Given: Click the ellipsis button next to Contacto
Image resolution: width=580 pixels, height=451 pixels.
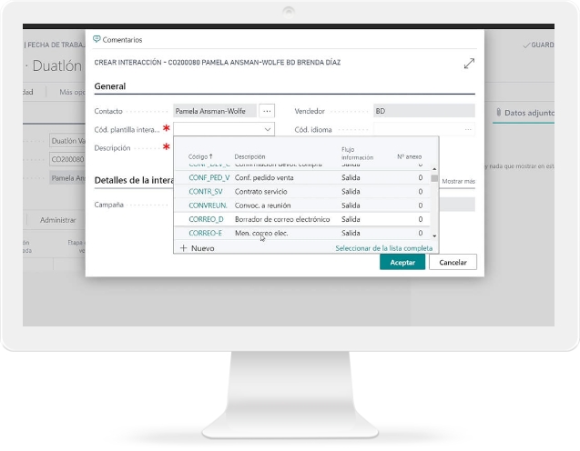Looking at the screenshot, I should [267, 110].
